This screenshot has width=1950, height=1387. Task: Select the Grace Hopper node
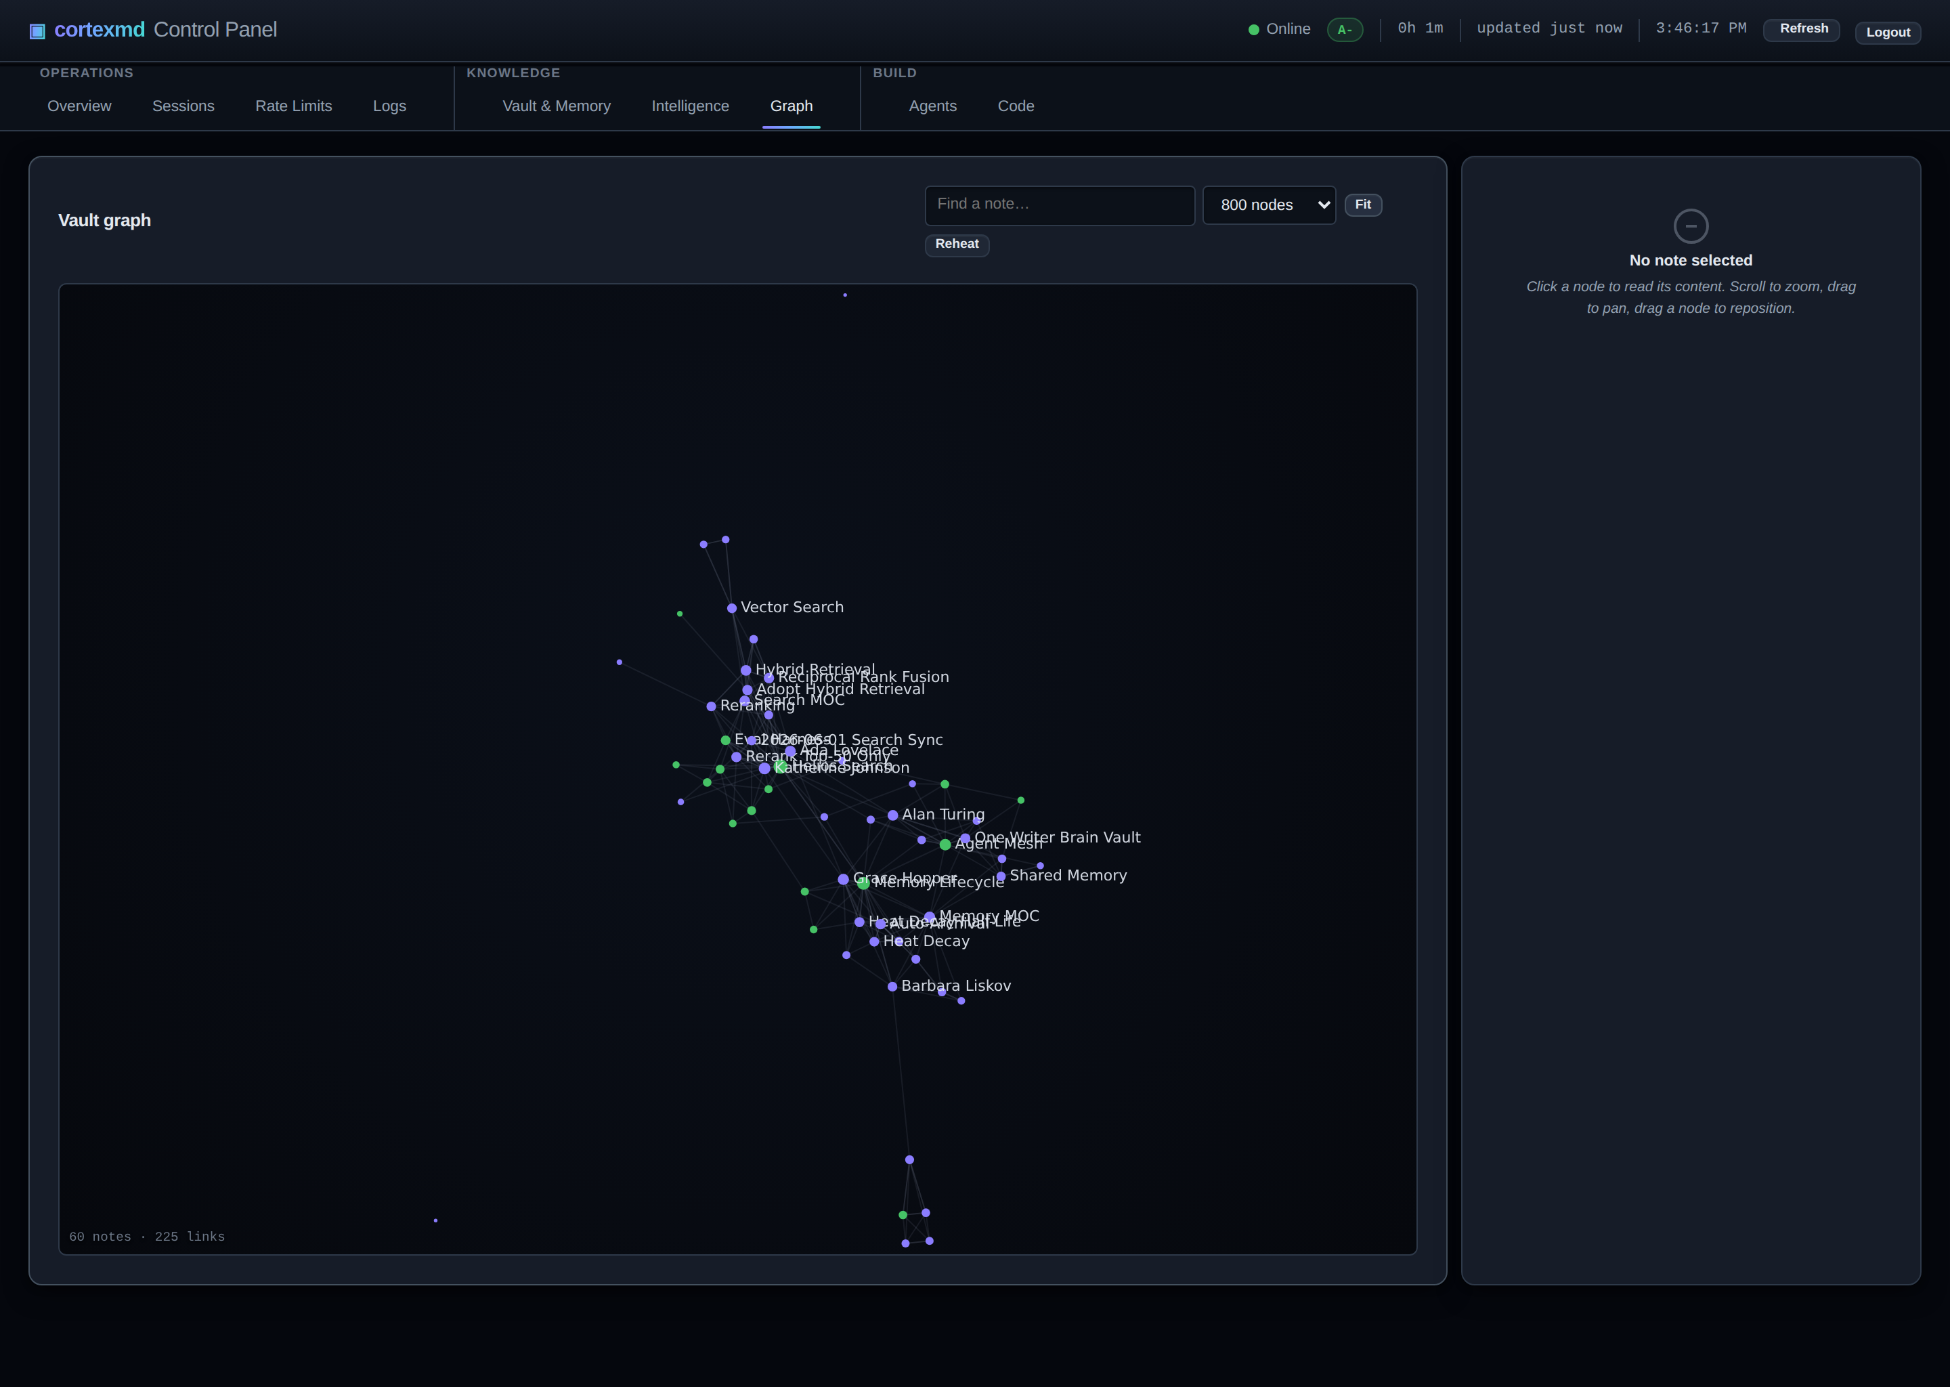click(844, 880)
